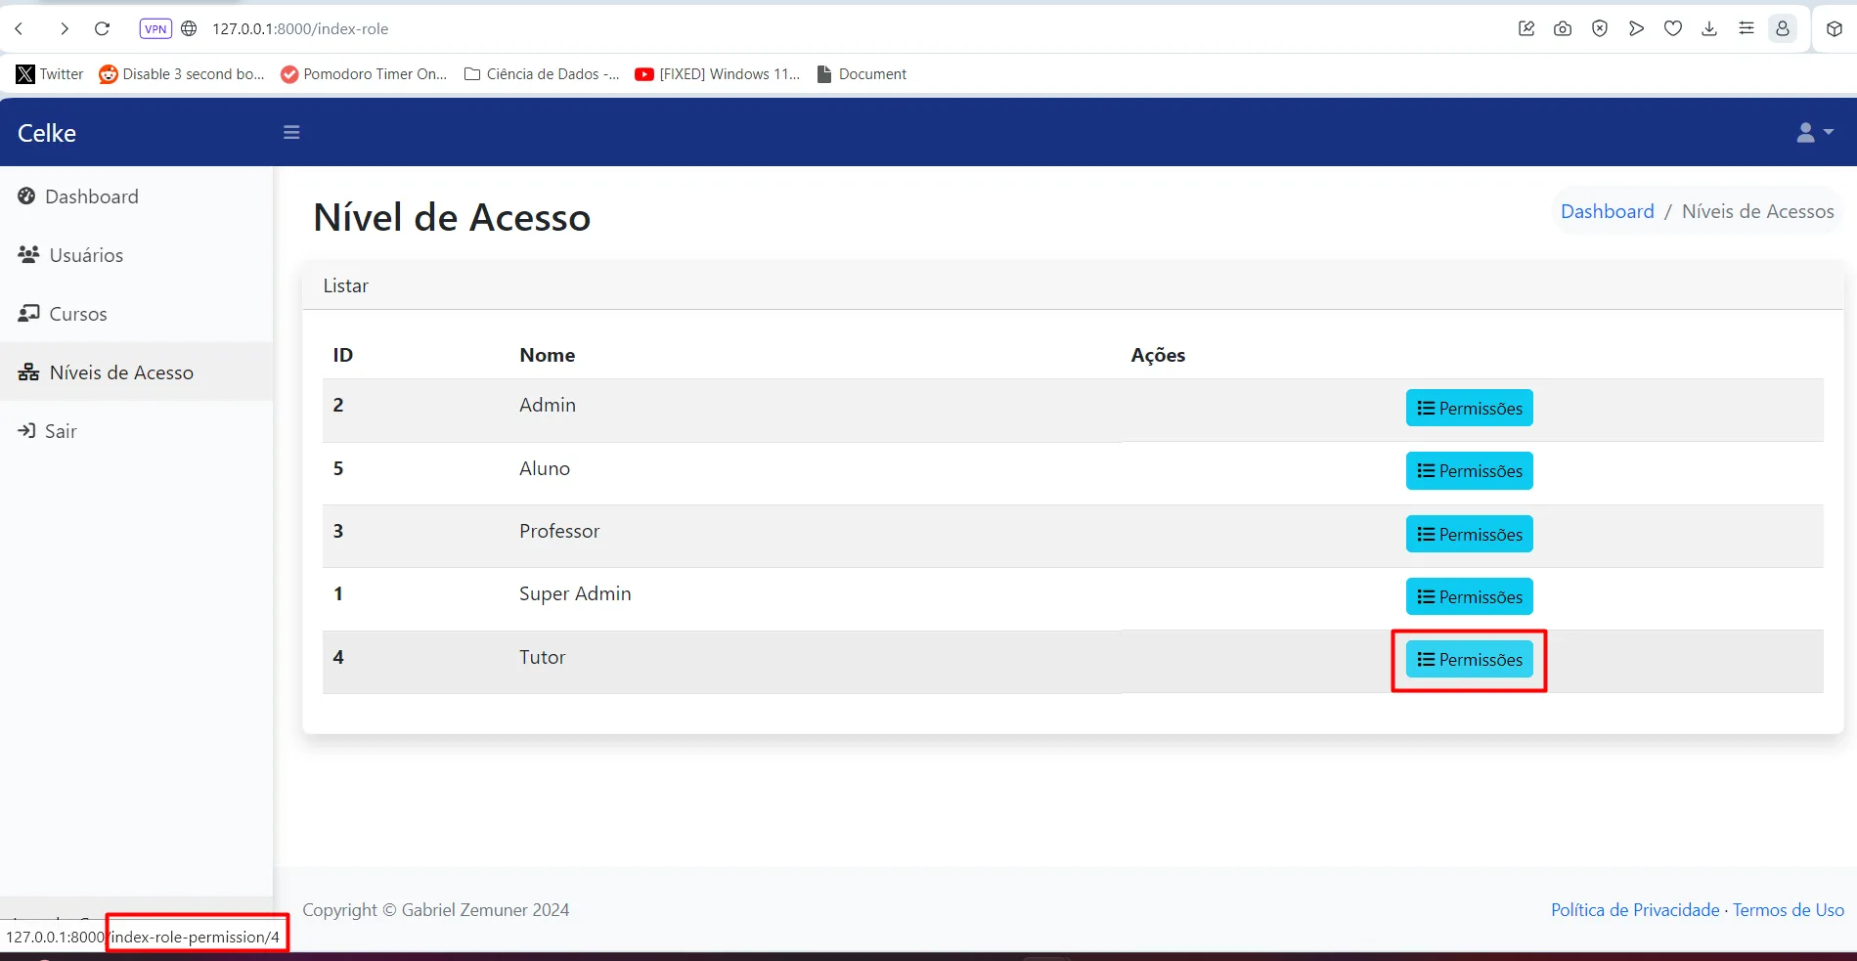Open the user profile dropdown in navbar

pyautogui.click(x=1814, y=132)
